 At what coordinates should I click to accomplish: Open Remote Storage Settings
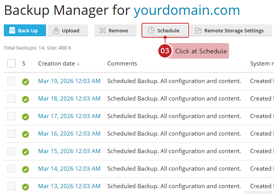pyautogui.click(x=230, y=30)
